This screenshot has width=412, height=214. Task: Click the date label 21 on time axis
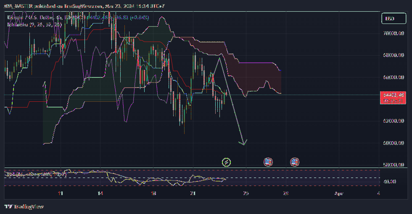tap(193, 193)
